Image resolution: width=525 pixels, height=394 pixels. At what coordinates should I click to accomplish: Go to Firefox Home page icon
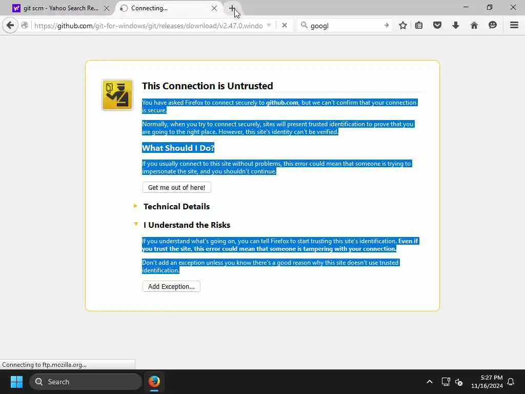474,26
